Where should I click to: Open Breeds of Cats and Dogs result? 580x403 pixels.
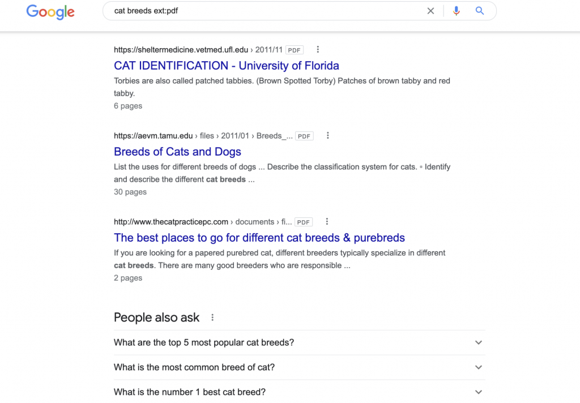(x=177, y=152)
